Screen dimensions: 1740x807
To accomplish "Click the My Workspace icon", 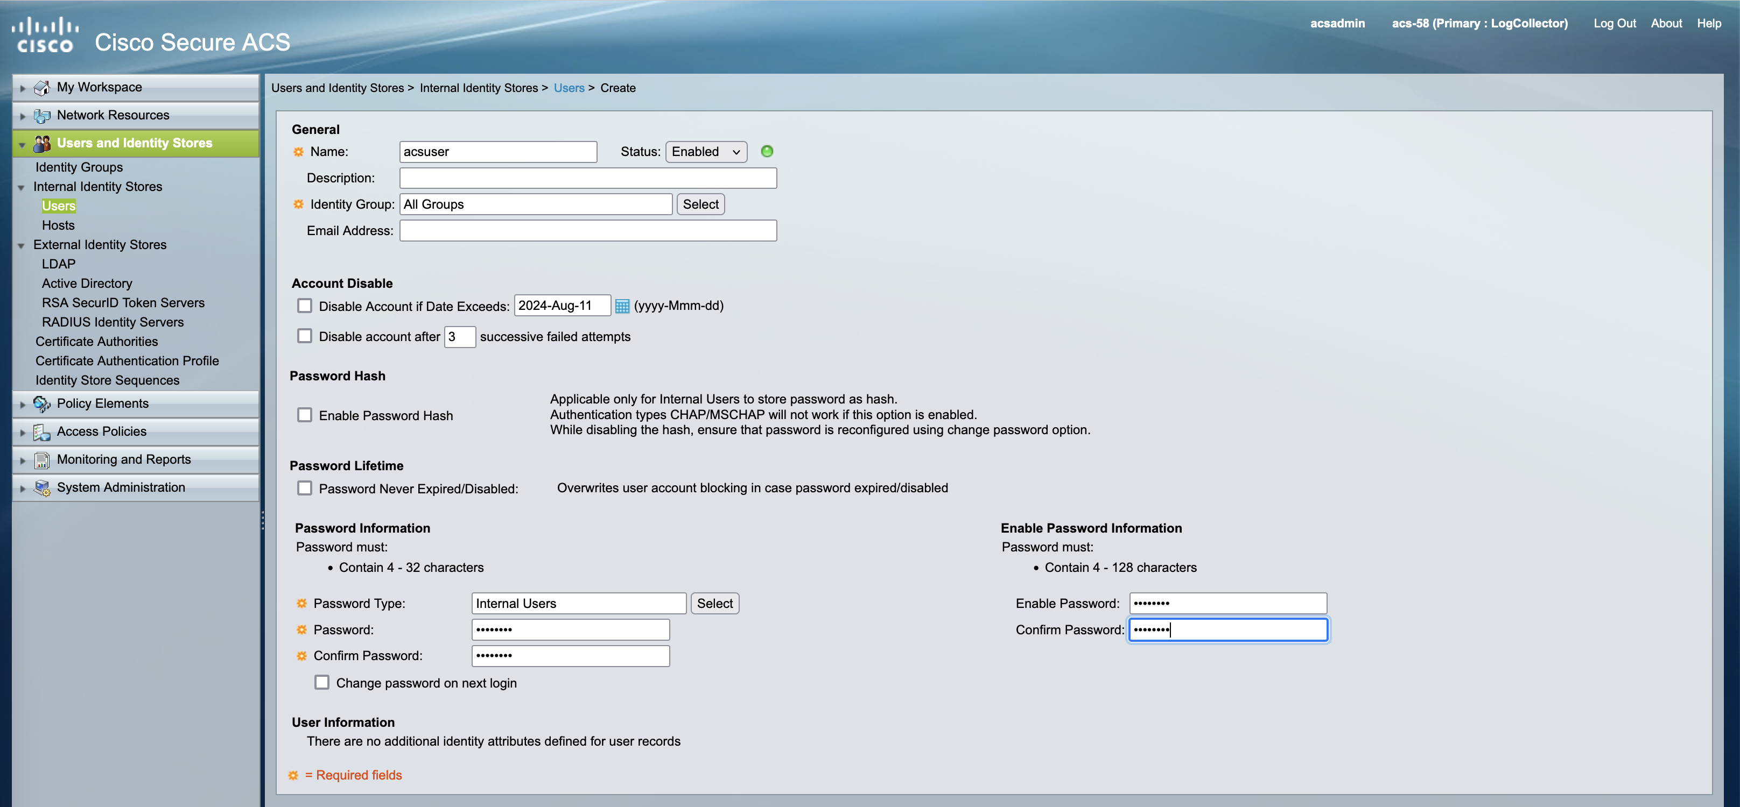I will [x=42, y=88].
